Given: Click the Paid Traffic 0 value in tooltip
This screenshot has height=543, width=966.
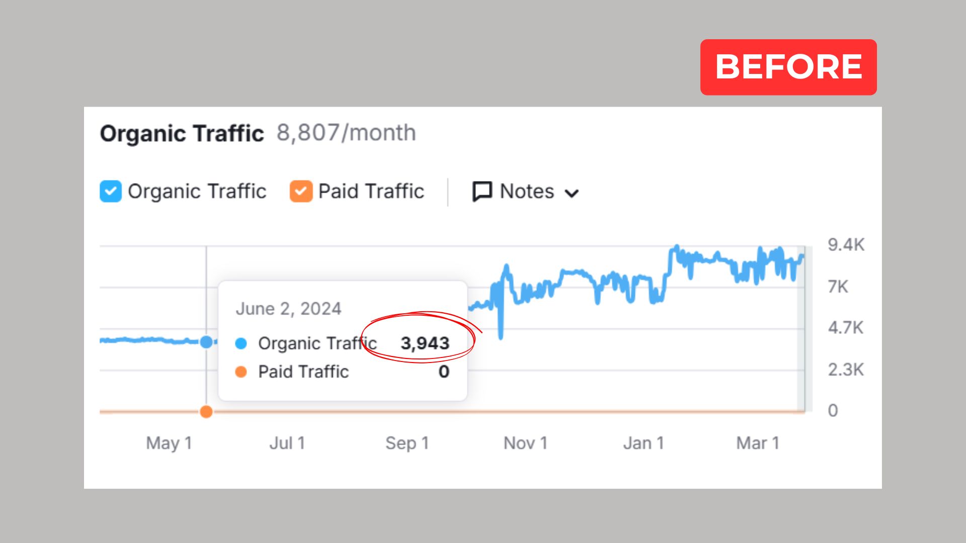Looking at the screenshot, I should click(443, 372).
